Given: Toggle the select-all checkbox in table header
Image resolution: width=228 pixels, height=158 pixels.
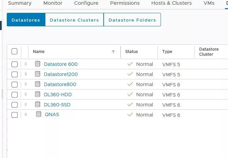Looking at the screenshot, I should [14, 51].
